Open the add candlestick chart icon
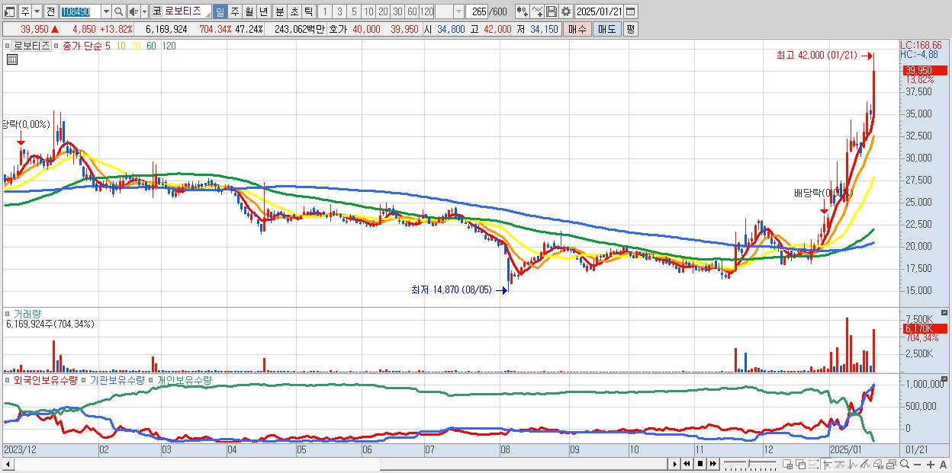Image resolution: width=952 pixels, height=473 pixels. point(523,11)
